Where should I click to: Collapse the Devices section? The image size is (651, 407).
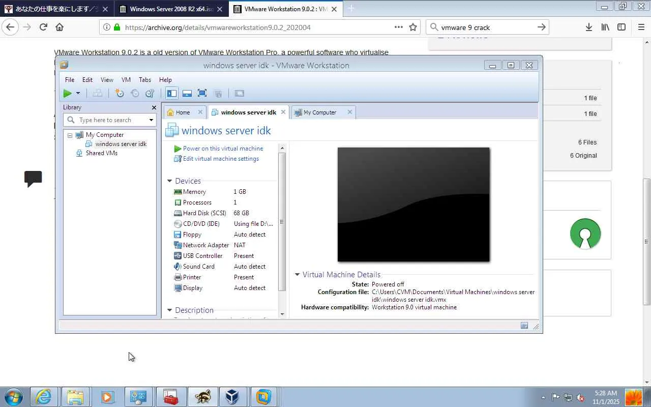[170, 181]
